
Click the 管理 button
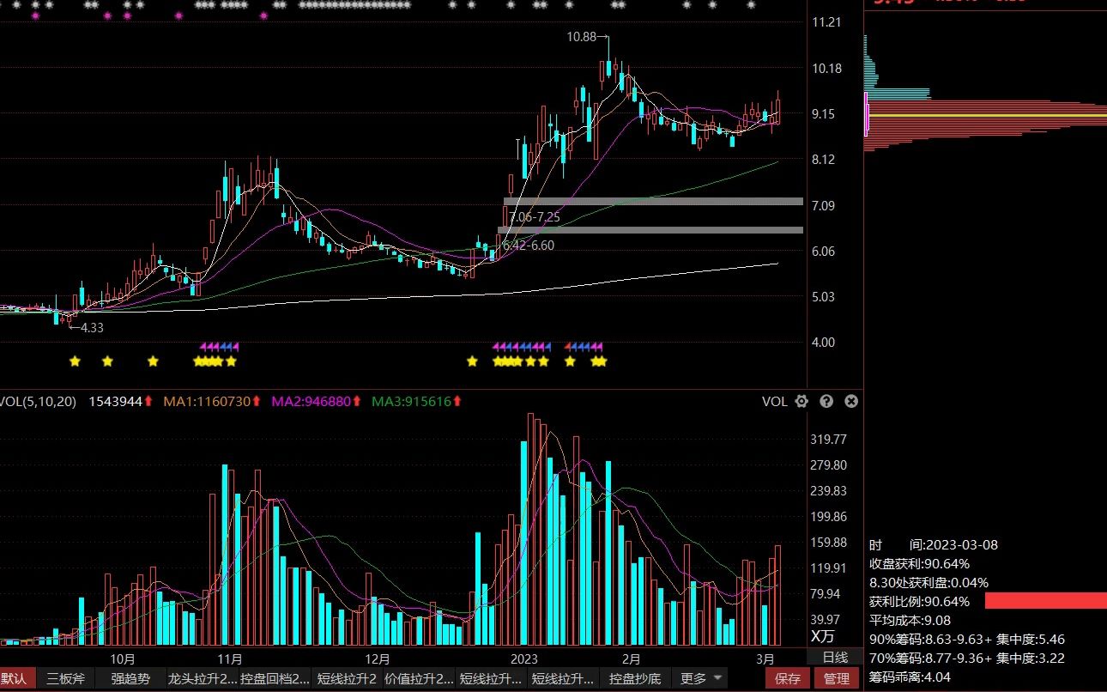(837, 678)
